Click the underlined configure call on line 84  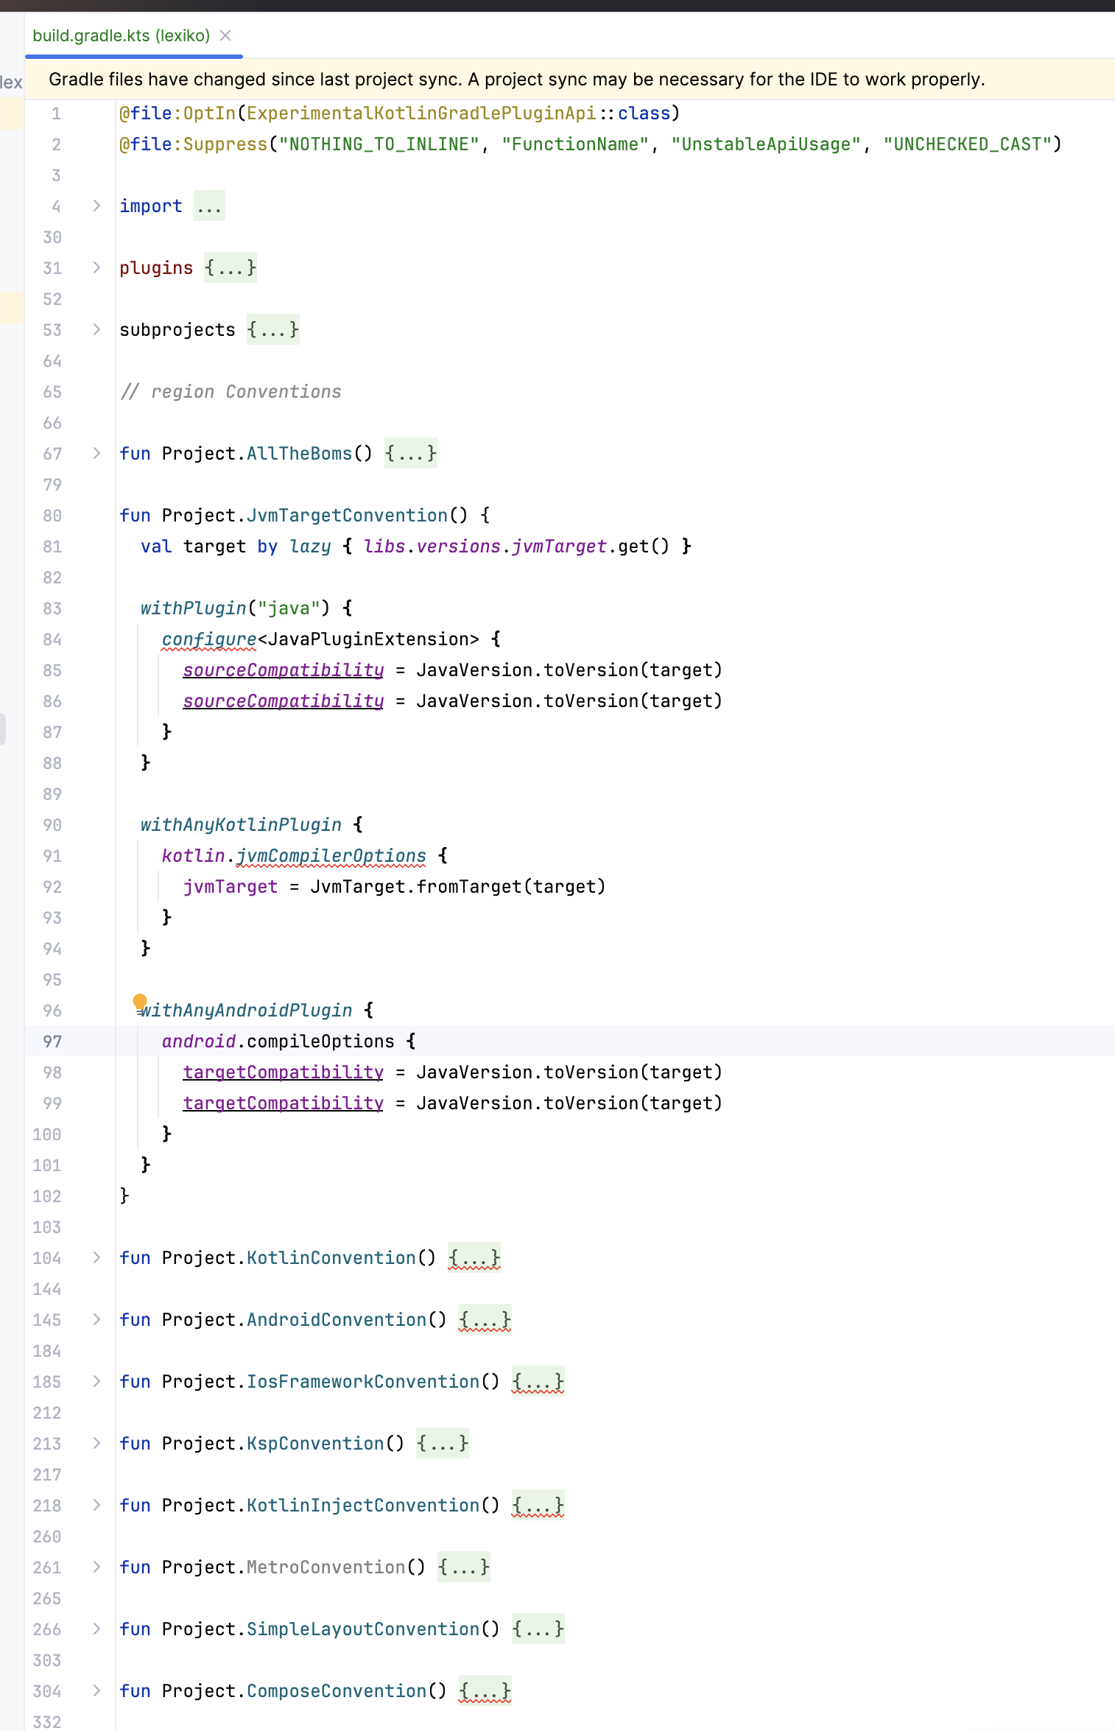209,639
